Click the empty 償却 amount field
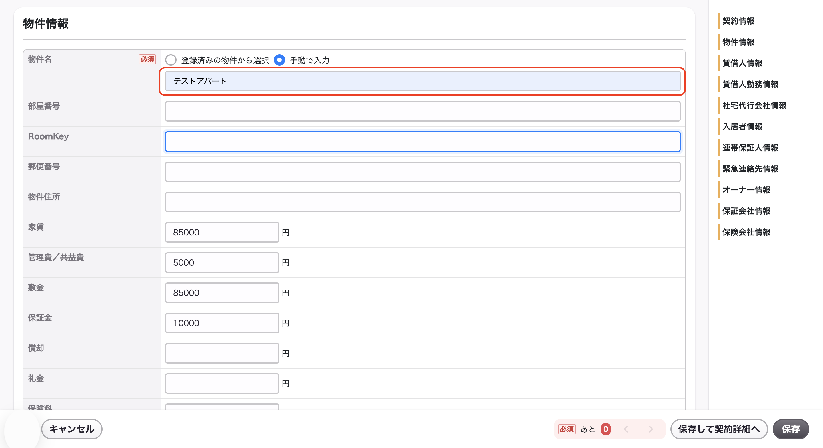The image size is (823, 448). pyautogui.click(x=222, y=353)
